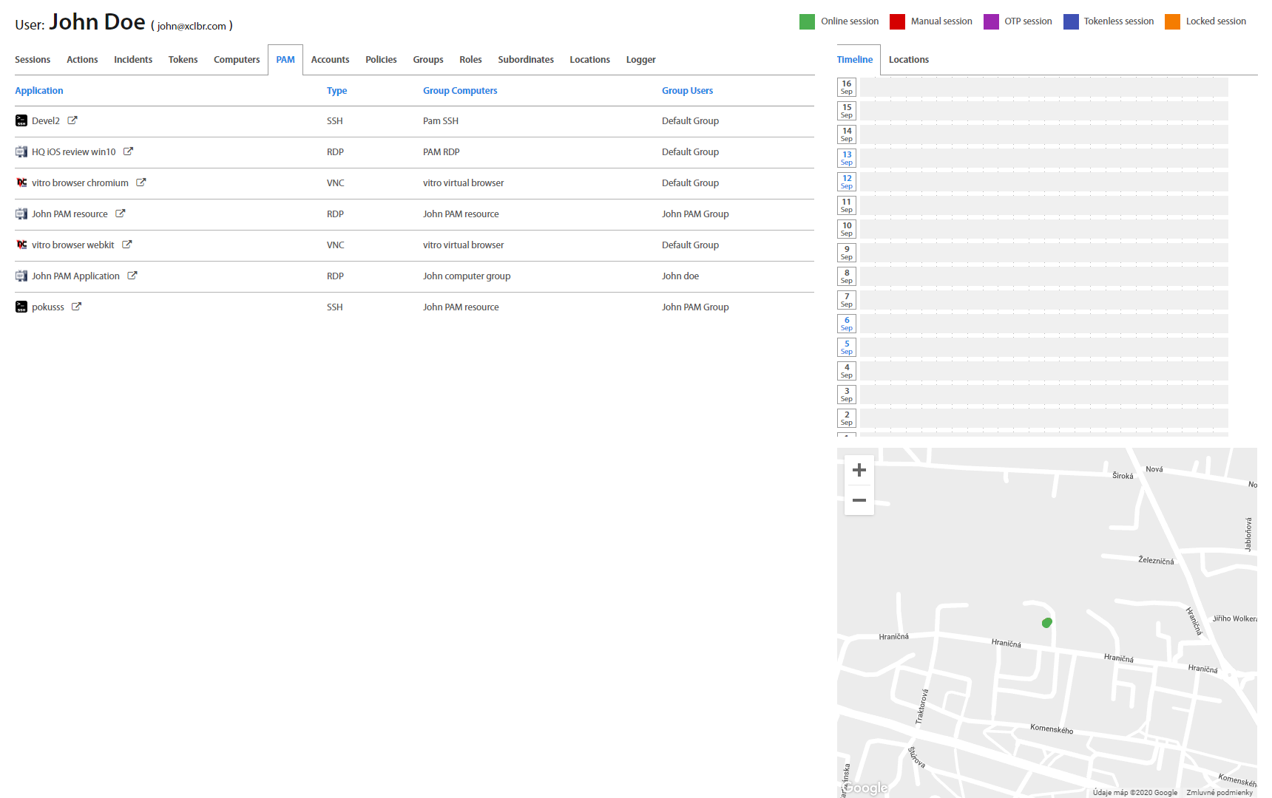Click external link icon for John PAM Application
The image size is (1272, 798).
click(x=132, y=276)
